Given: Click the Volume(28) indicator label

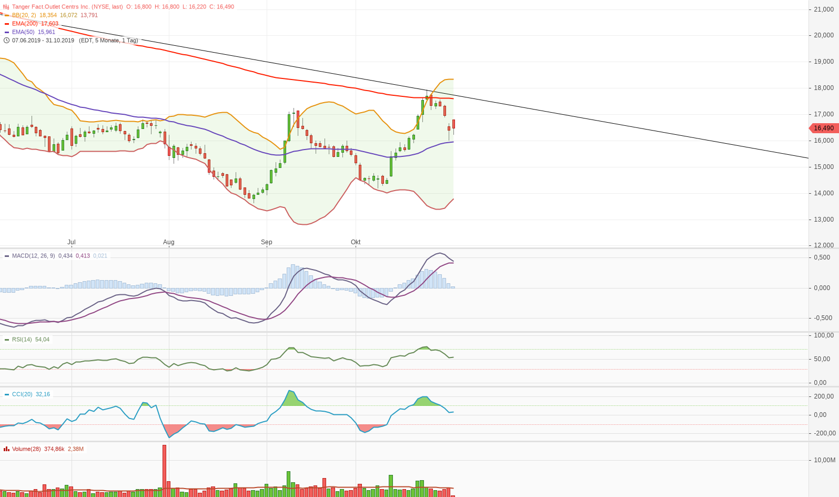Looking at the screenshot, I should (x=26, y=449).
